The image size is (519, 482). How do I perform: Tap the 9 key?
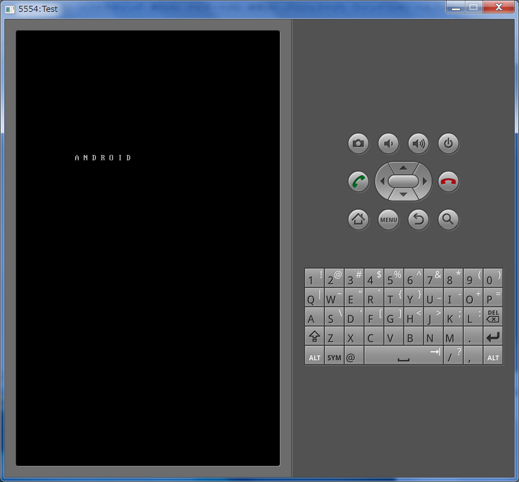(x=473, y=278)
